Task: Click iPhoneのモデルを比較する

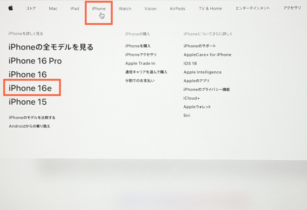Action: pos(32,117)
